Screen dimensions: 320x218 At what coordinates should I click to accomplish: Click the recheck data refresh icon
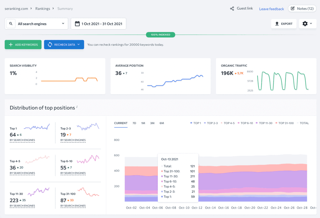click(50, 45)
